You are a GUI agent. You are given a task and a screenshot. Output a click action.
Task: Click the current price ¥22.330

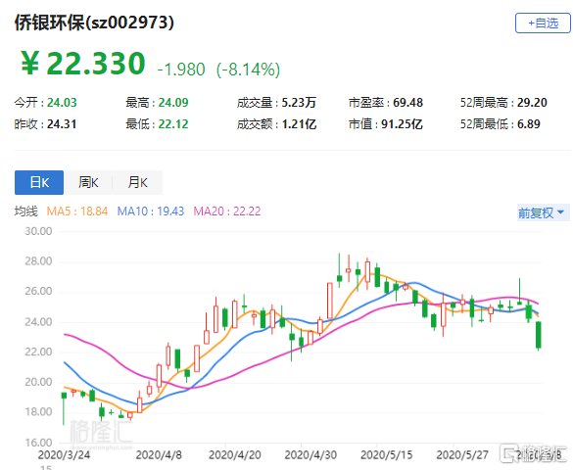pyautogui.click(x=83, y=64)
